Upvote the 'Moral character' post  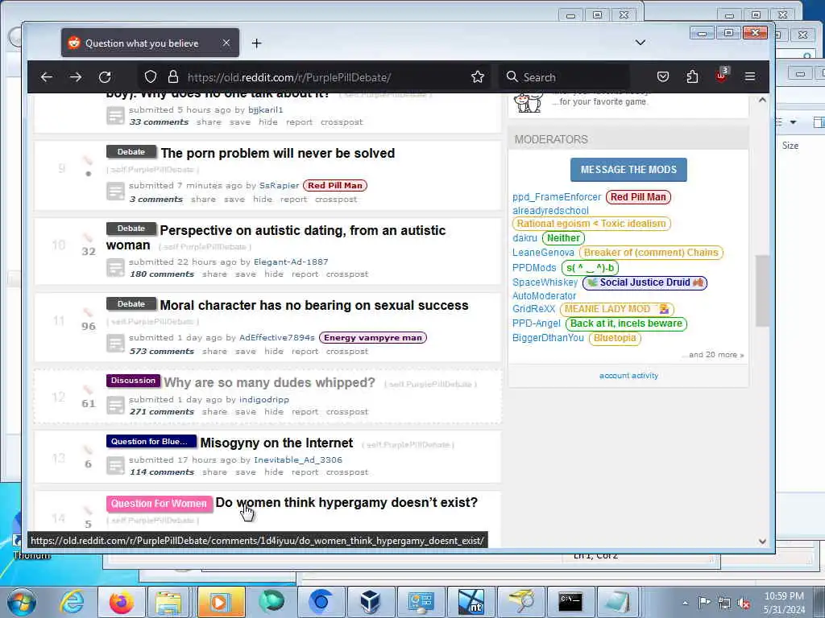[x=88, y=313]
